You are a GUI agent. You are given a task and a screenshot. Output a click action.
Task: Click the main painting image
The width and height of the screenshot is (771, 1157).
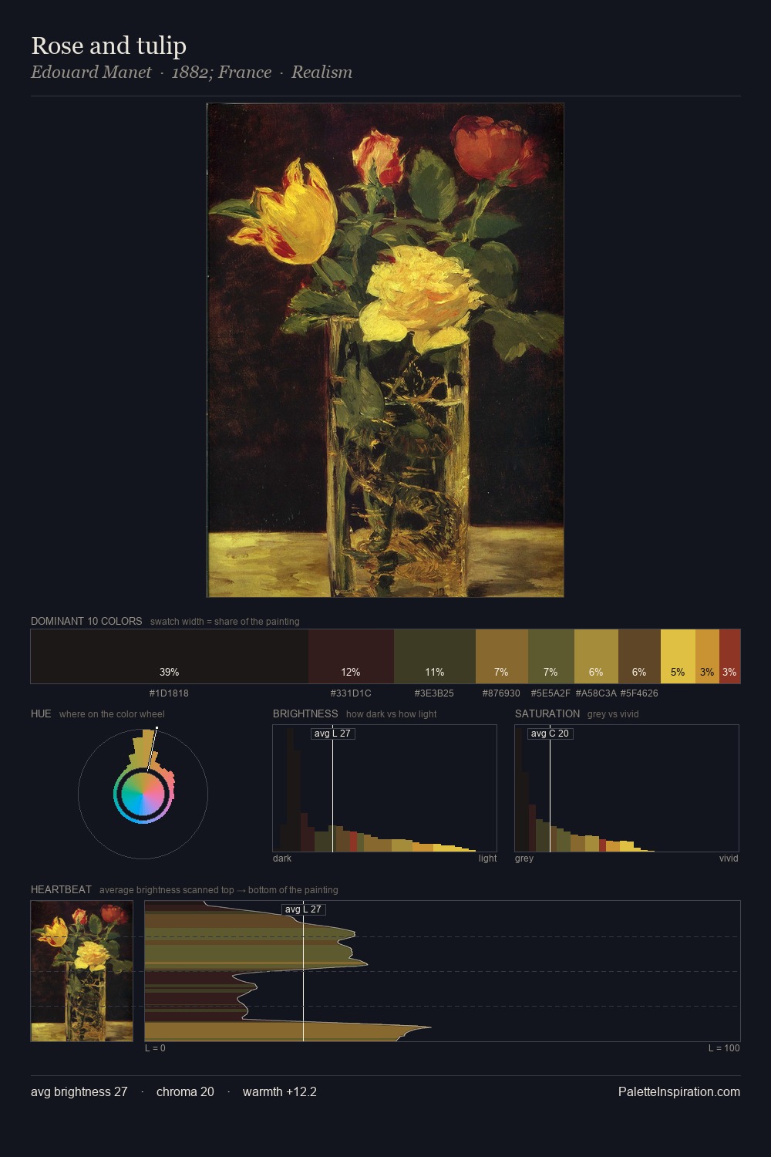385,350
